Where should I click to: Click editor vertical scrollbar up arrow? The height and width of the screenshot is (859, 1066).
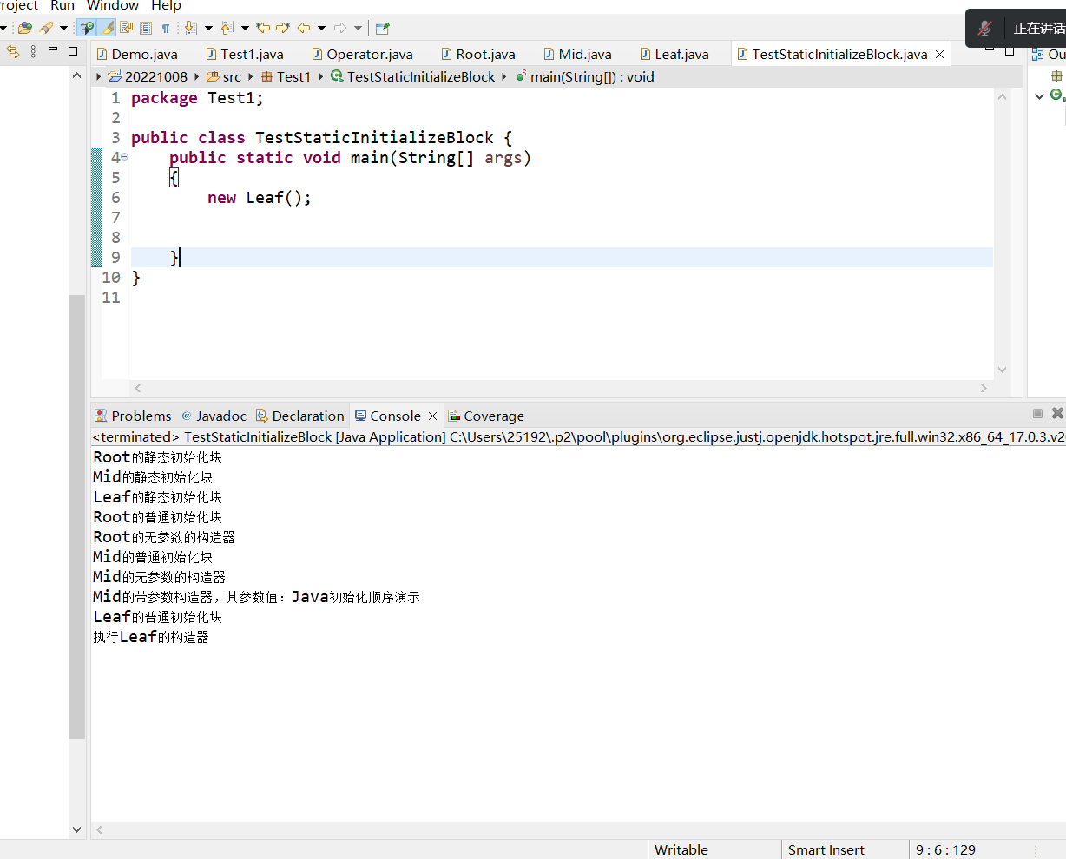point(1002,96)
